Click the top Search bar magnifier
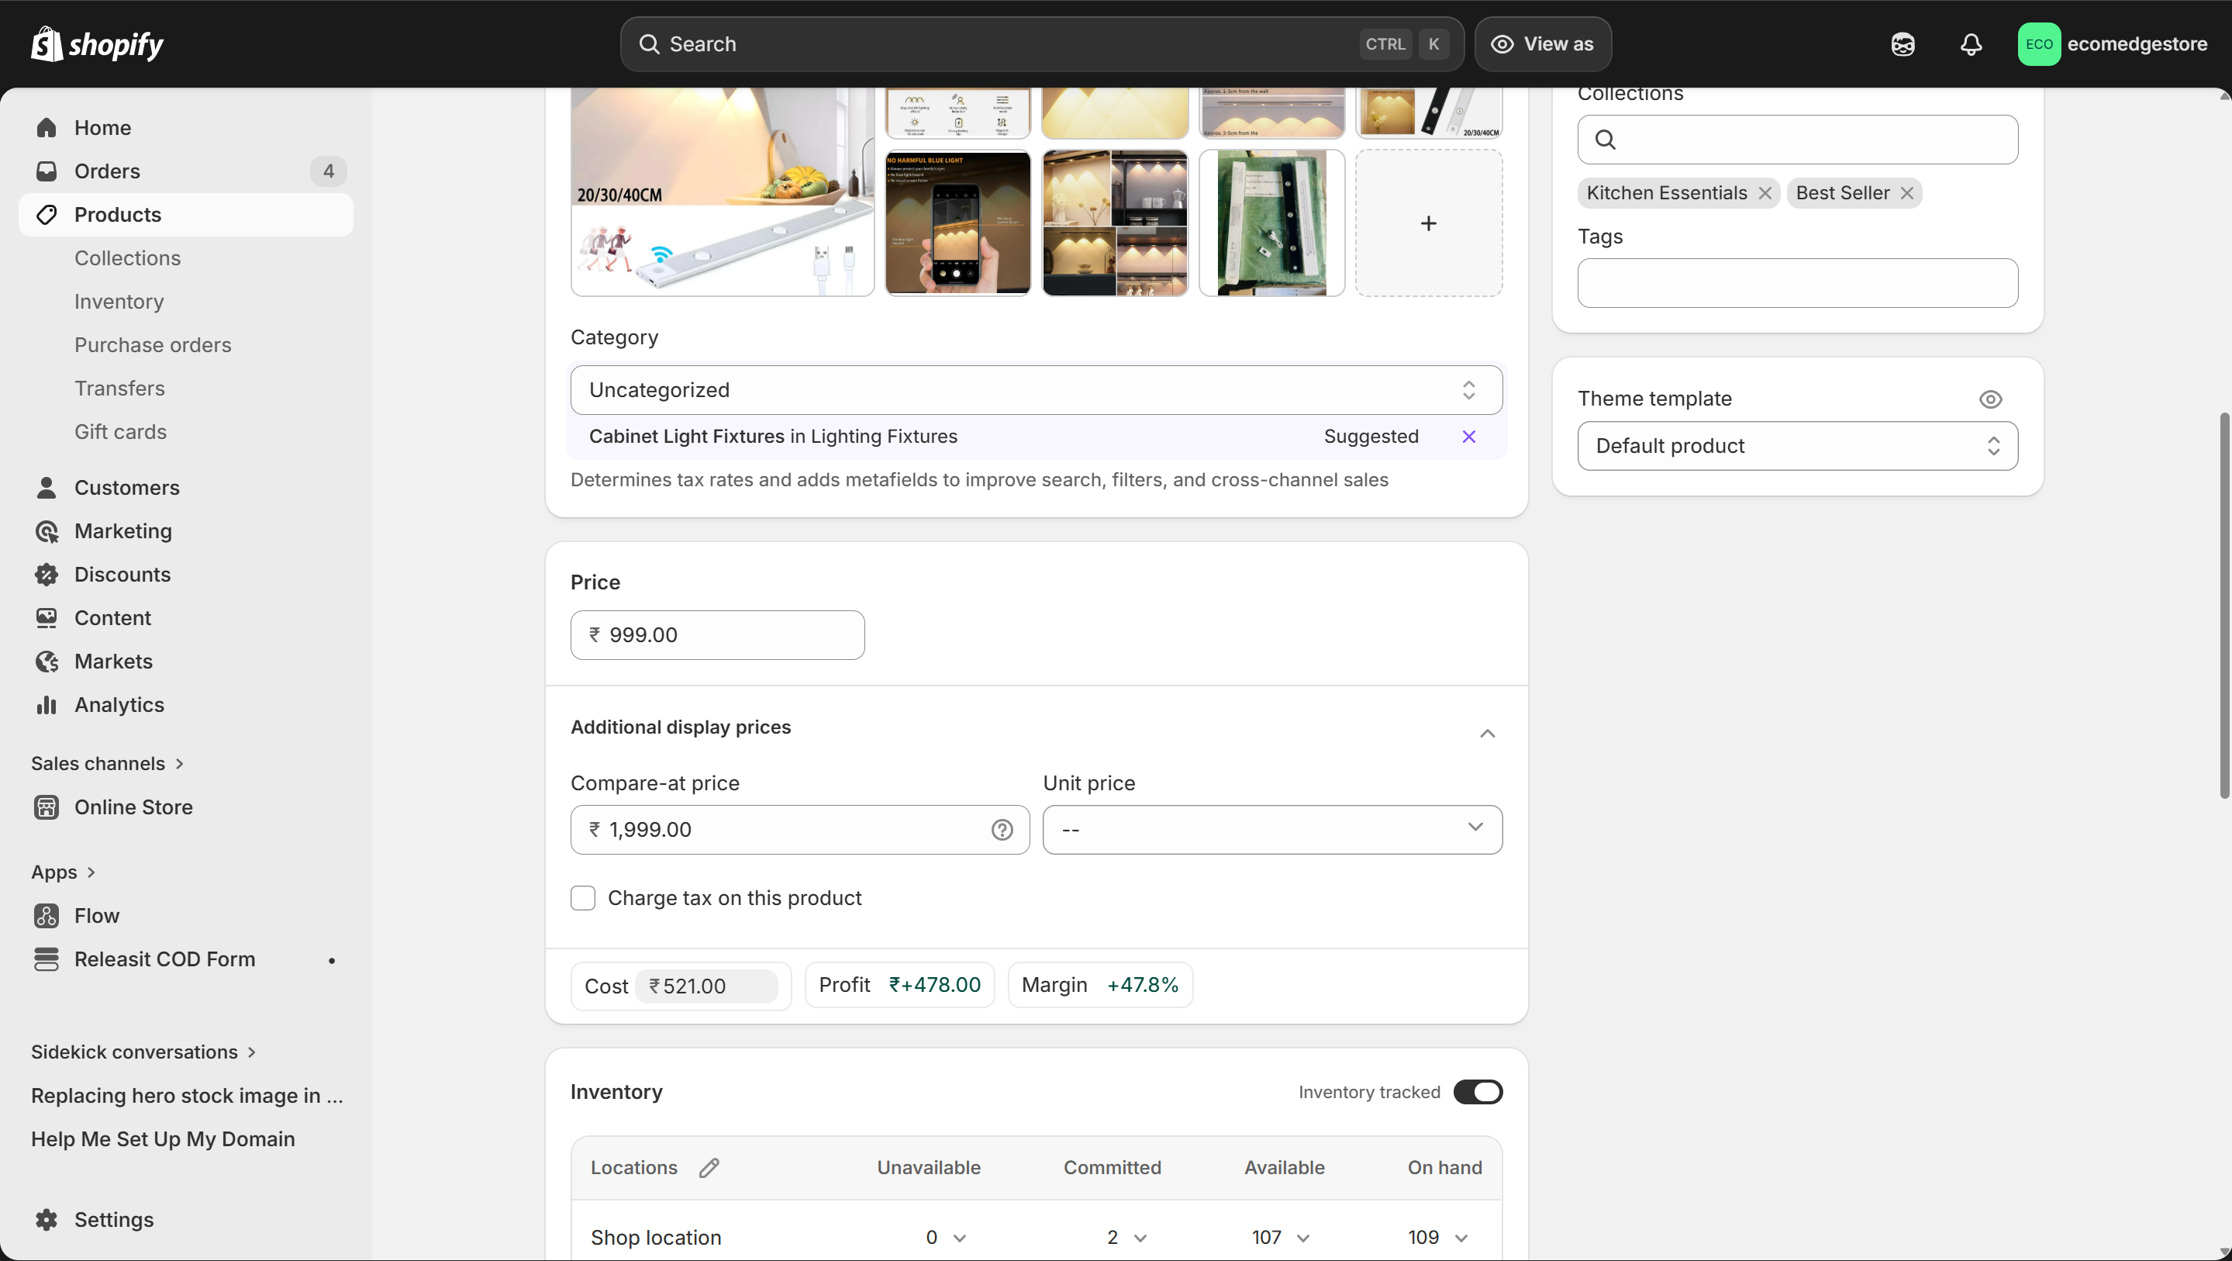The width and height of the screenshot is (2232, 1261). coord(649,44)
